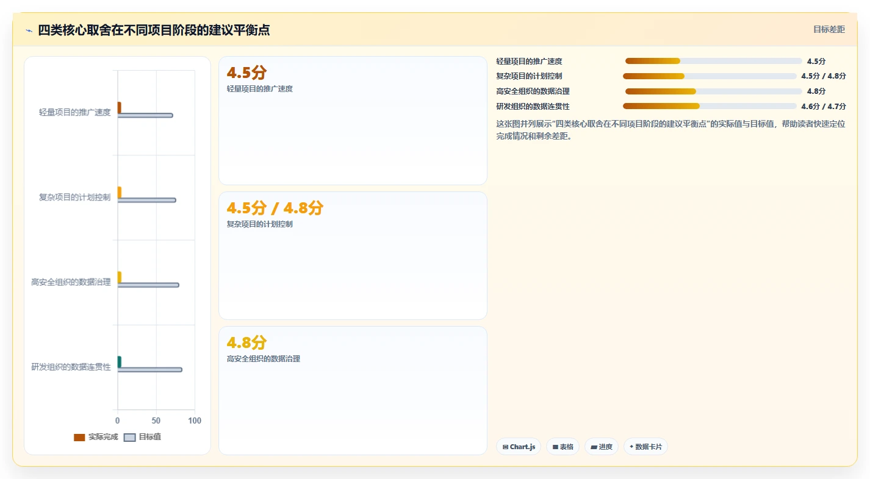Click chart axis label 轻量项目的推广速度

(75, 112)
